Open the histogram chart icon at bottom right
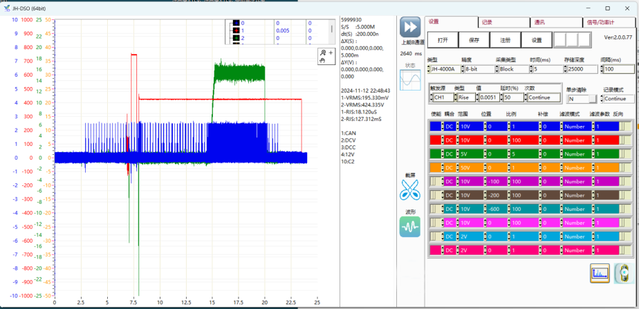The image size is (639, 309). (x=599, y=274)
